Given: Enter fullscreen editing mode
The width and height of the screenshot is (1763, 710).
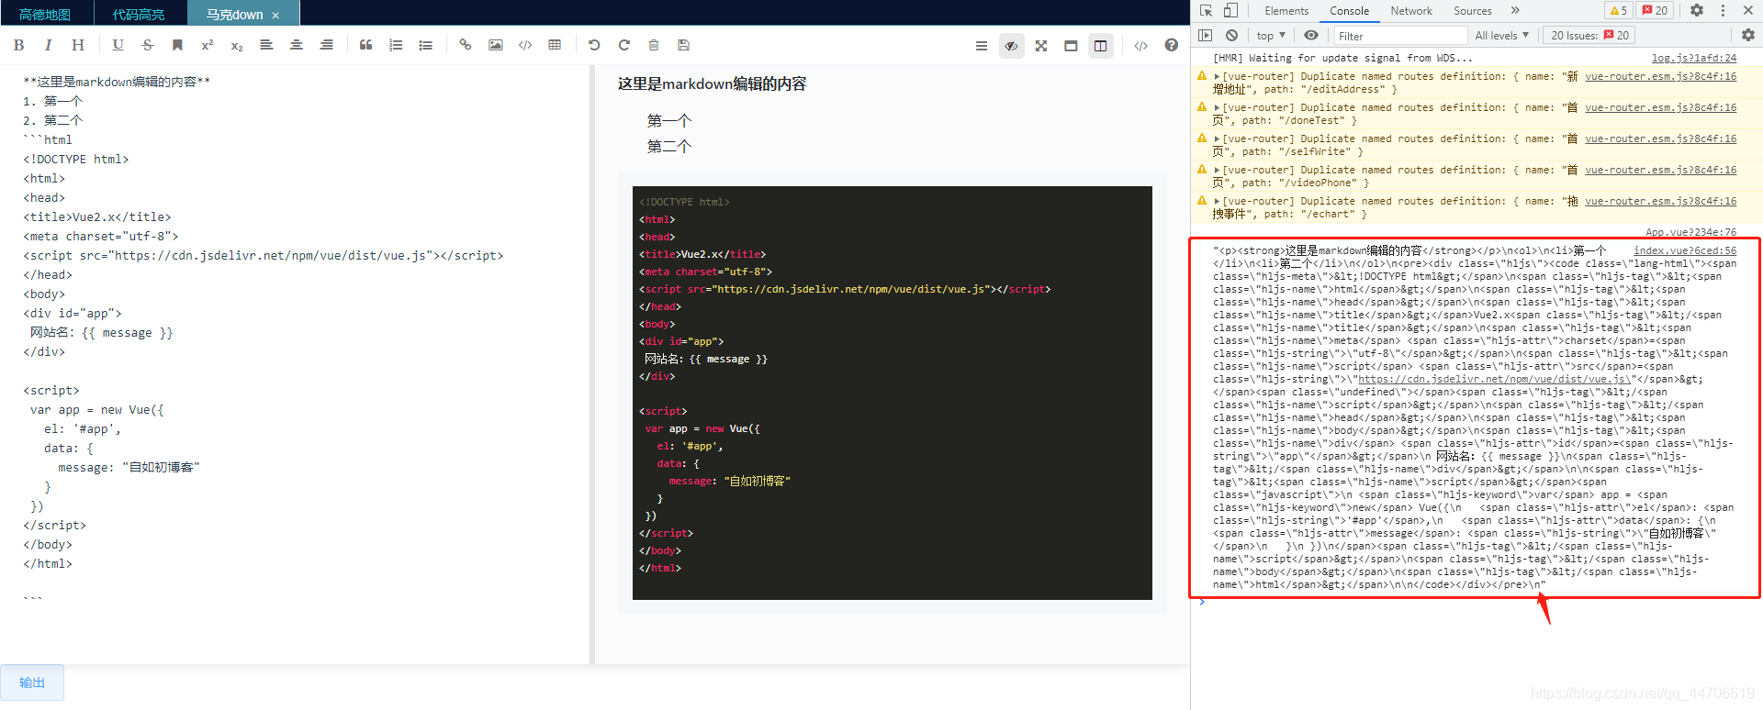Looking at the screenshot, I should (1041, 46).
